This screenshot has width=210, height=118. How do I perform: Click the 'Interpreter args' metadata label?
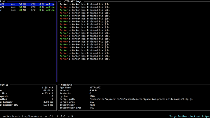(70, 108)
